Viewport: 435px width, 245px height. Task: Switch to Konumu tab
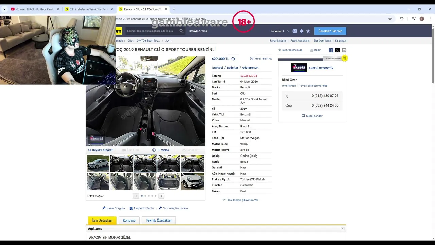pyautogui.click(x=129, y=220)
